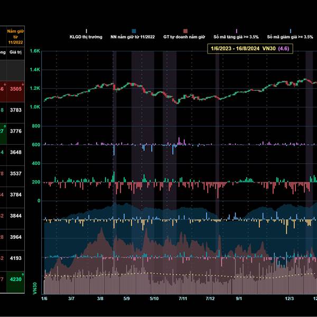
Task: Click the 1.2K y-axis label
Action: (35, 88)
